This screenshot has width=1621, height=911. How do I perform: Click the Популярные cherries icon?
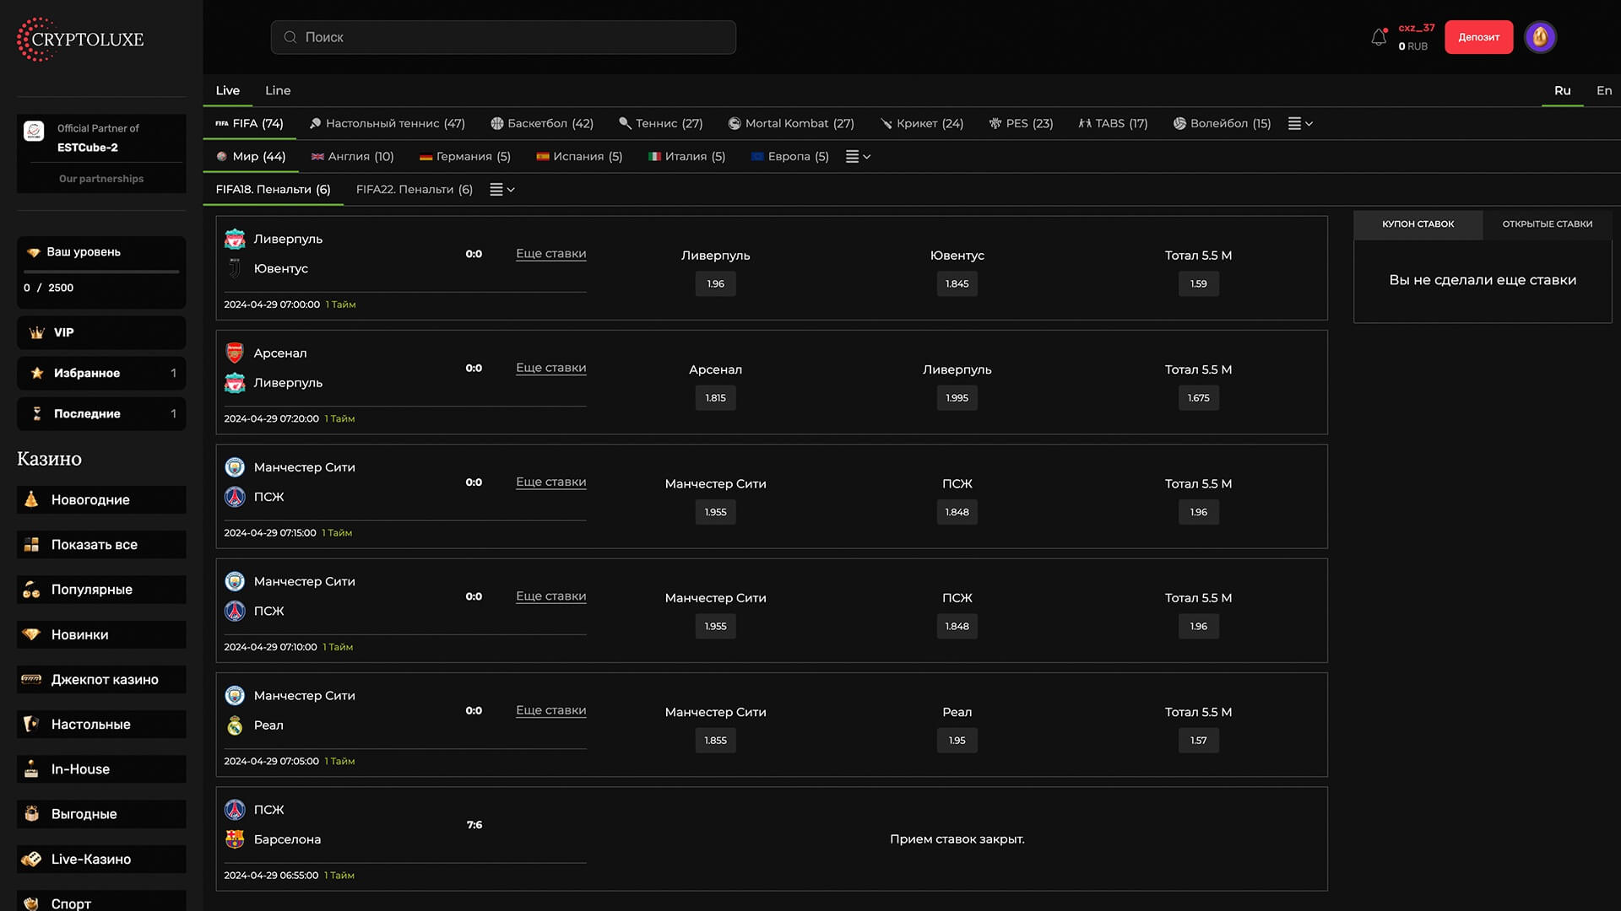click(x=31, y=589)
